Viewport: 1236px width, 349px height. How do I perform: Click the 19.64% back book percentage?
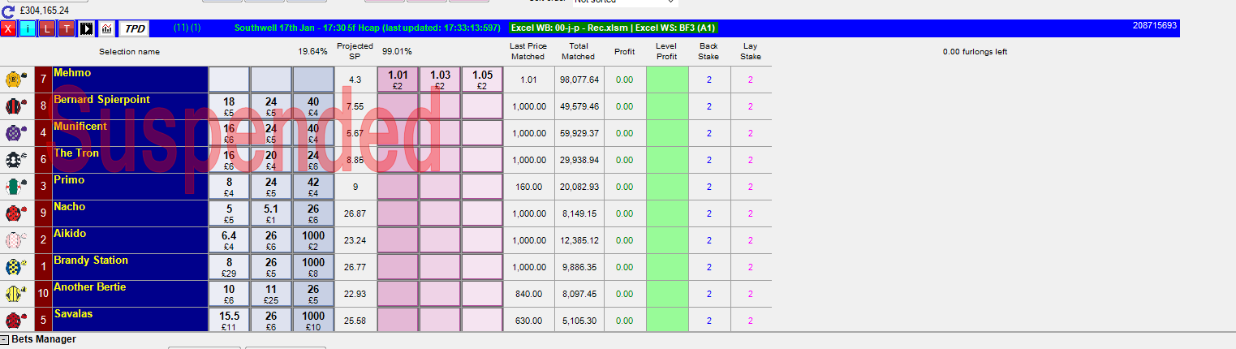pos(312,51)
